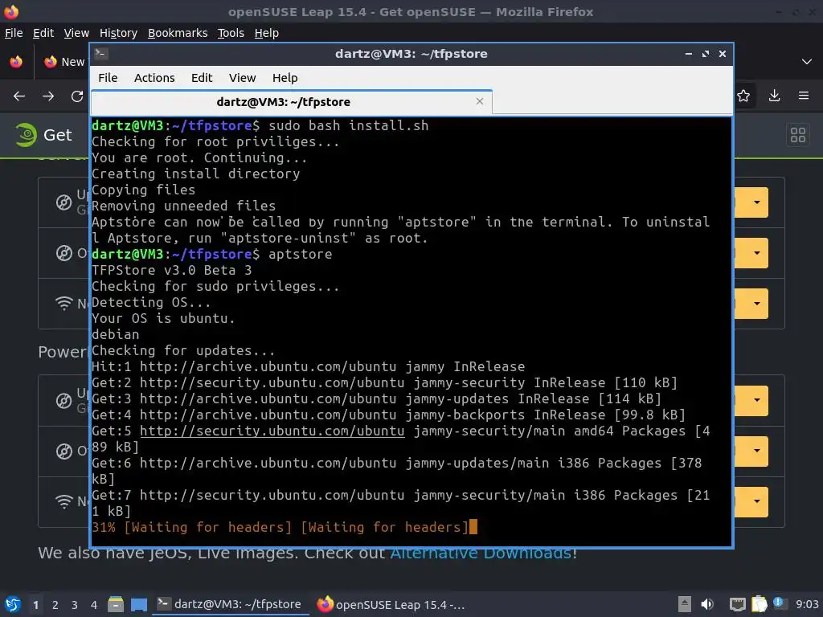Open the terminal Edit menu
This screenshot has height=617, width=823.
[x=202, y=78]
